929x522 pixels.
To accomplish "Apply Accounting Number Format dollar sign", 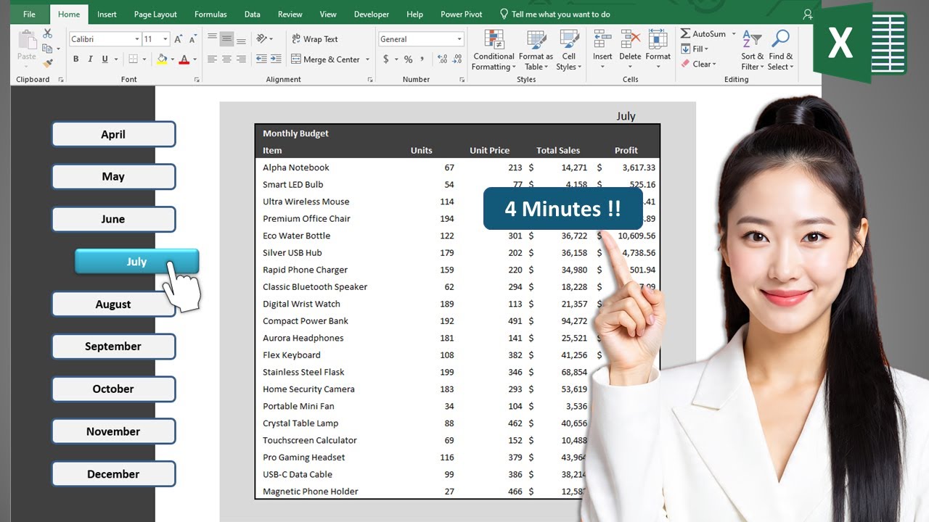I will click(386, 59).
